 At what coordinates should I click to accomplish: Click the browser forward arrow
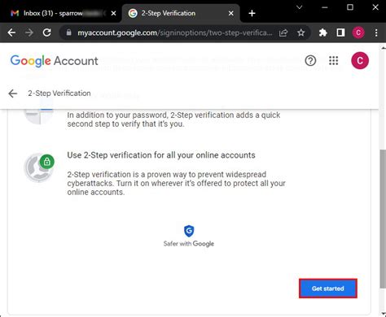[29, 33]
